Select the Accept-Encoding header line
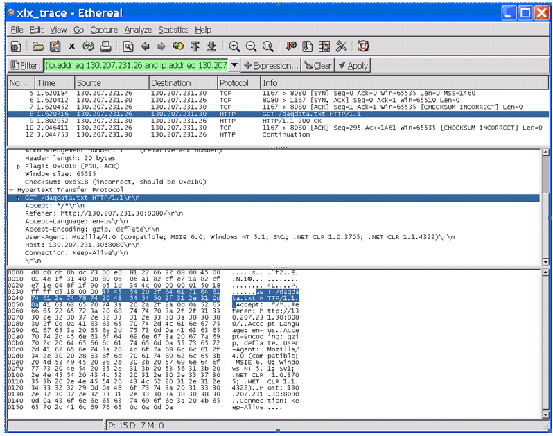Image resolution: width=553 pixels, height=436 pixels. pyautogui.click(x=92, y=229)
